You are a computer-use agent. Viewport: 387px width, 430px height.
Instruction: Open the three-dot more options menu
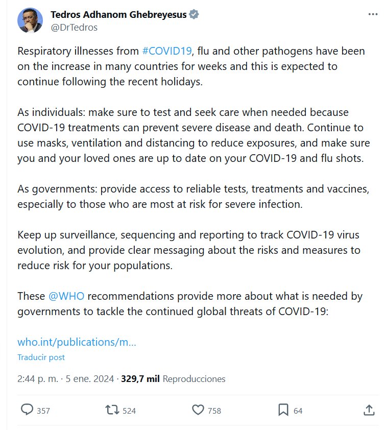click(x=373, y=14)
